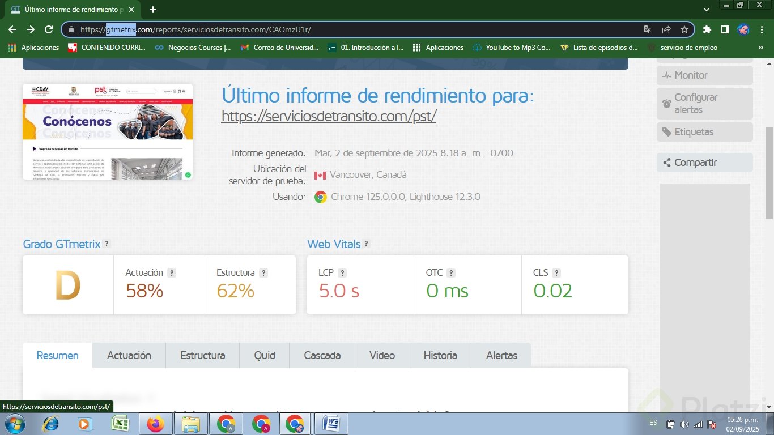Click the Grado GTmetrix heading

tap(62, 244)
